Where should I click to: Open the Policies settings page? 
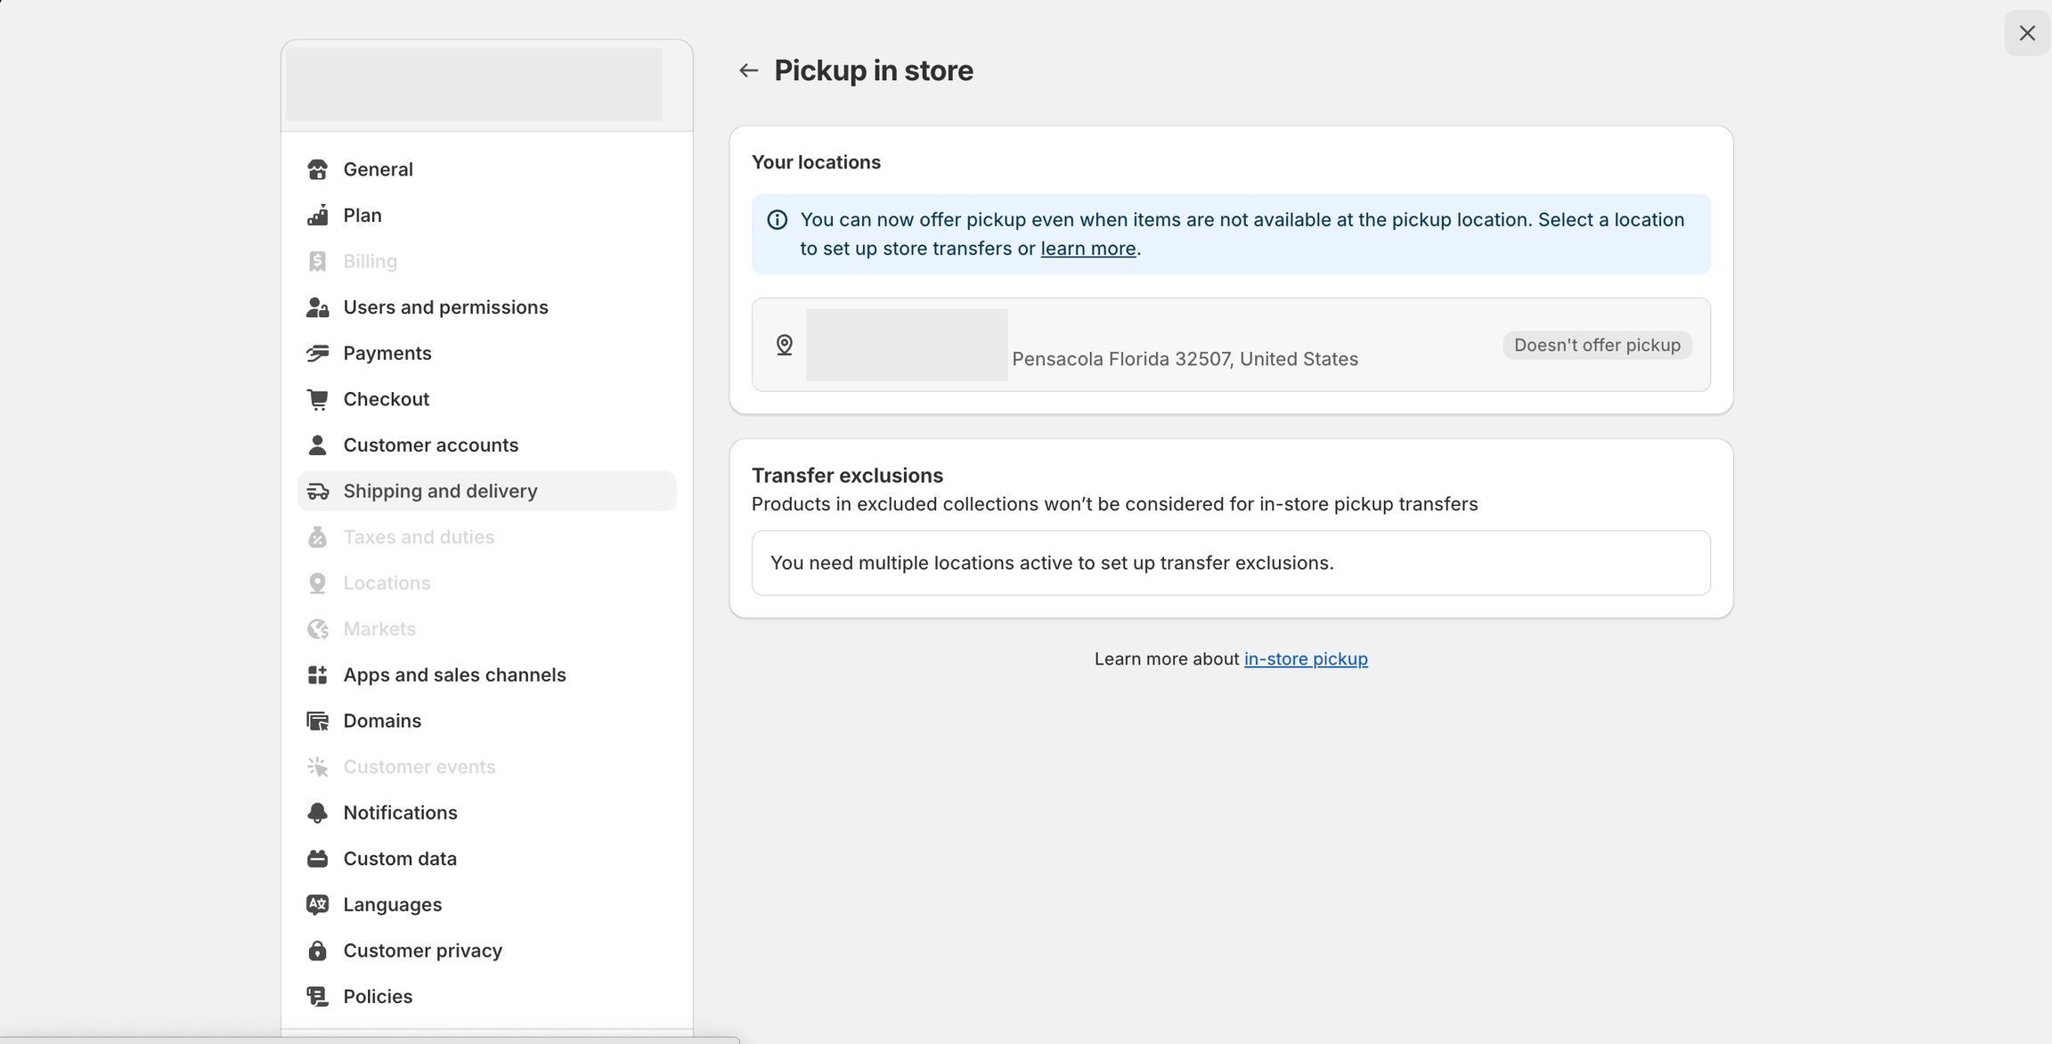(x=378, y=997)
